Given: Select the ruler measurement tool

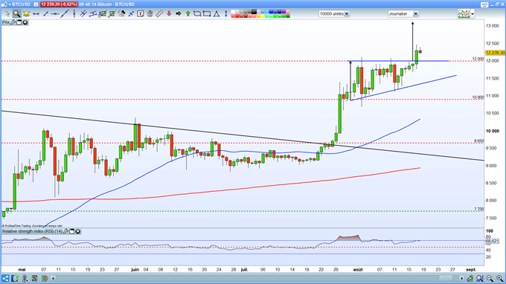Looking at the screenshot, I should (x=159, y=14).
